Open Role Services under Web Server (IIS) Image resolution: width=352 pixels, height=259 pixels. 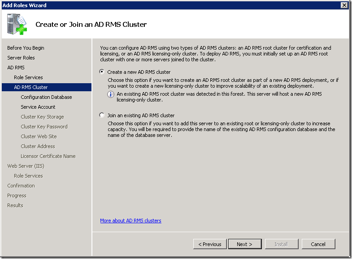point(28,176)
